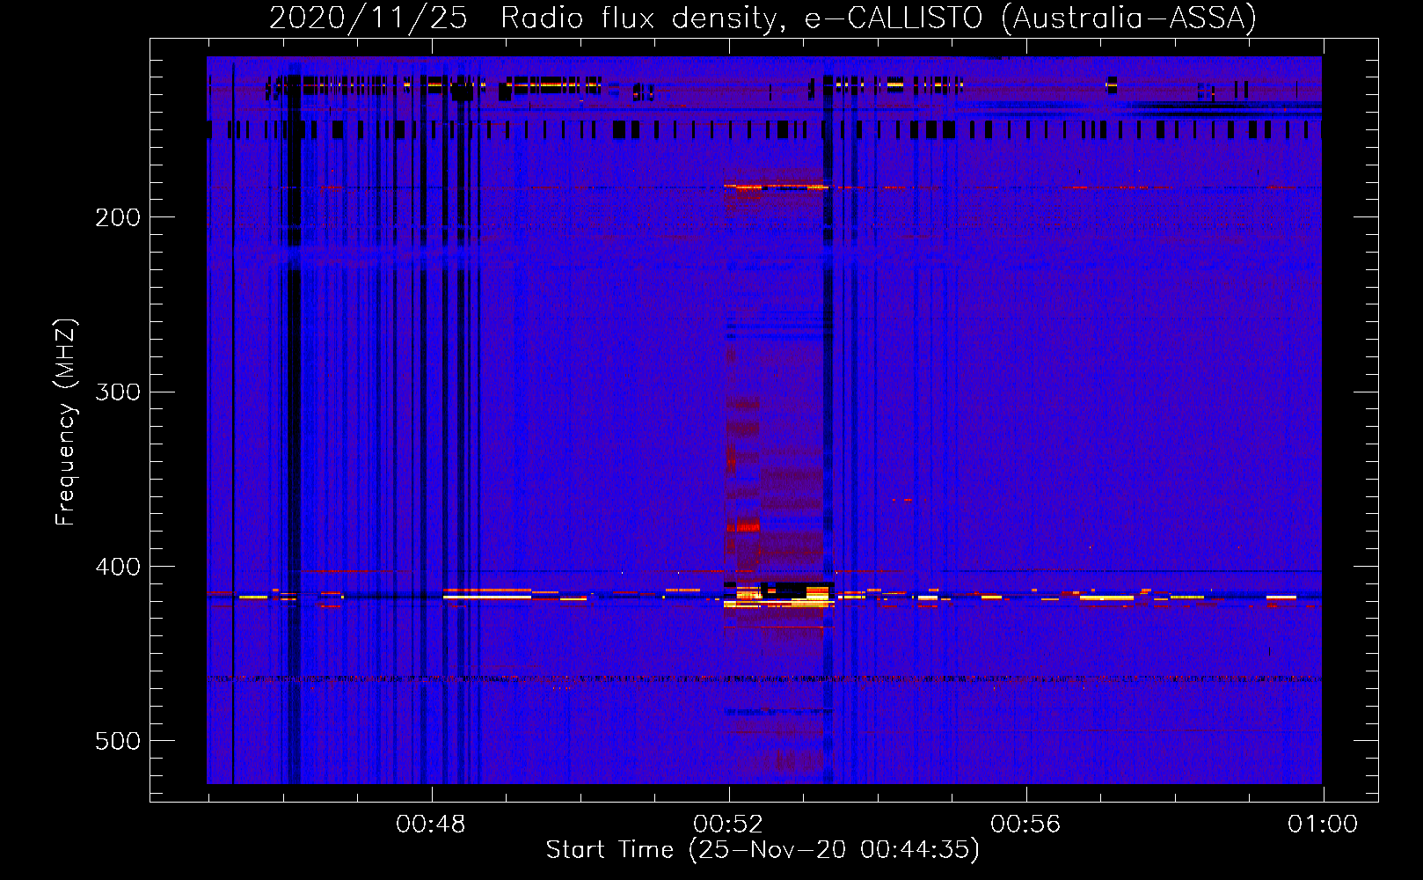Click the "01:00" time tick label
The width and height of the screenshot is (1423, 880).
1323,825
